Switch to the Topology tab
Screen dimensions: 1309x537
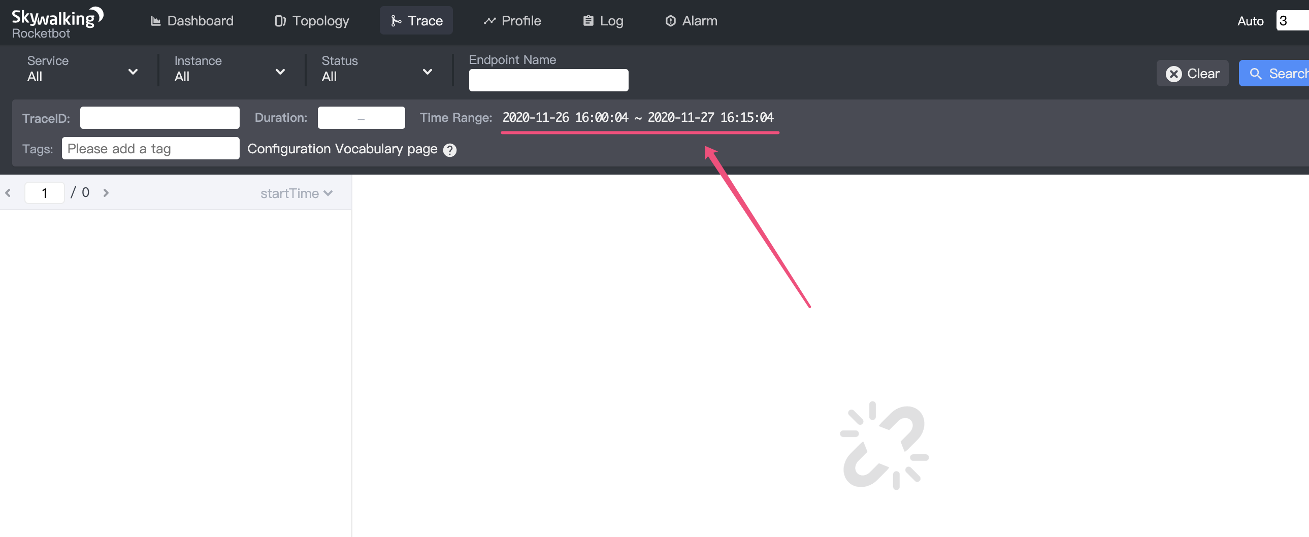click(x=312, y=21)
